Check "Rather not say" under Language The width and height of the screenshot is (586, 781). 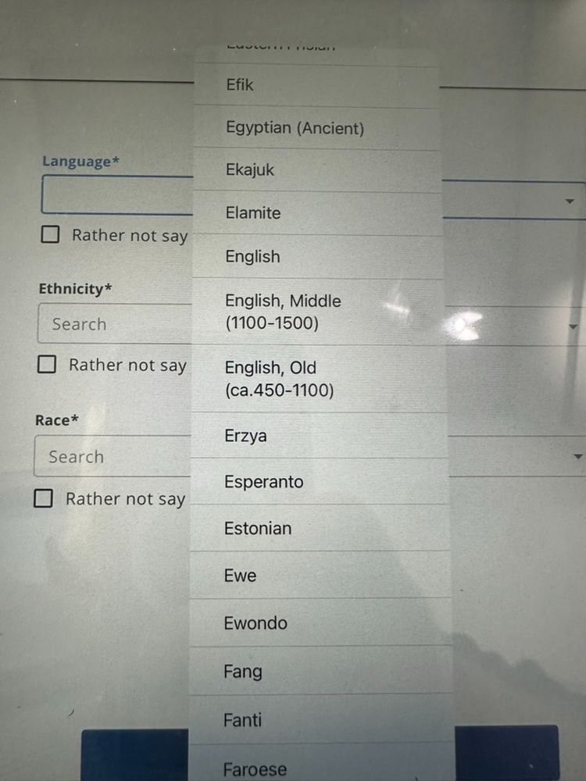(x=48, y=234)
